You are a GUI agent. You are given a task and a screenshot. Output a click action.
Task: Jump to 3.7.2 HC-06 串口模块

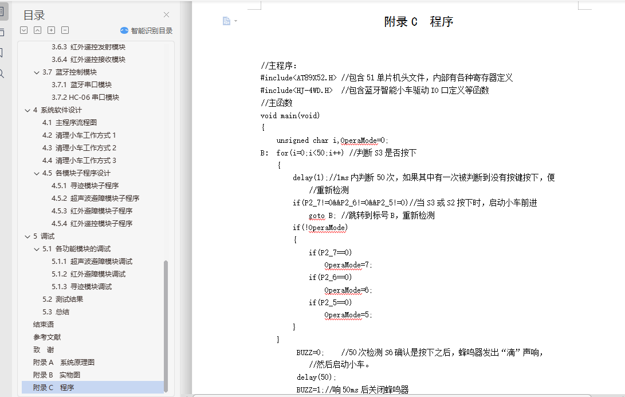85,98
